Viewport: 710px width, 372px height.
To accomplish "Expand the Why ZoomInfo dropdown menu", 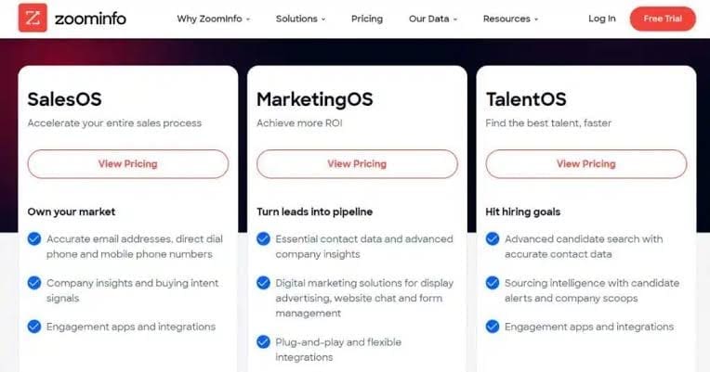I will pos(214,19).
